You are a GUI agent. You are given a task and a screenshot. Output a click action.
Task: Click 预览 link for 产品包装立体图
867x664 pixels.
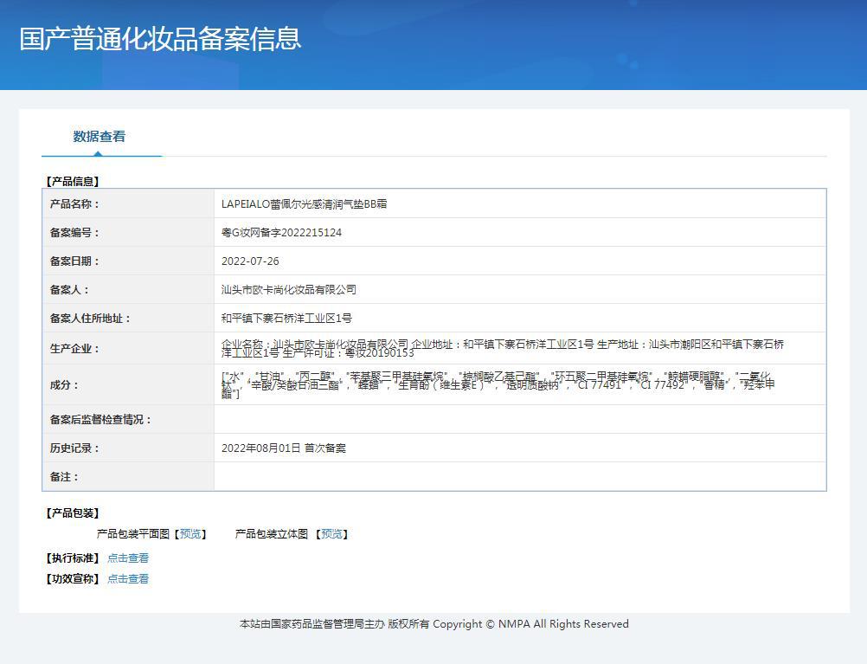click(x=331, y=534)
